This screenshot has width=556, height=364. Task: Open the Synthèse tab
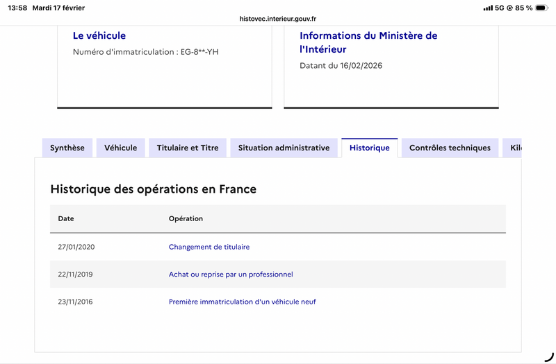click(67, 148)
